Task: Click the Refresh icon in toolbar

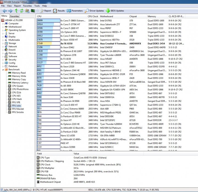Action: point(22,11)
